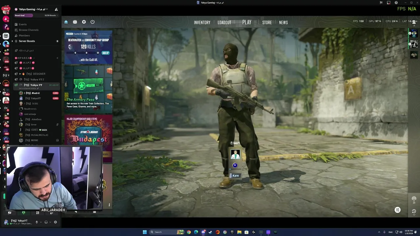This screenshot has height=236, width=420.
Task: Click the 4,876 Premier rating badge
Action: [x=235, y=176]
